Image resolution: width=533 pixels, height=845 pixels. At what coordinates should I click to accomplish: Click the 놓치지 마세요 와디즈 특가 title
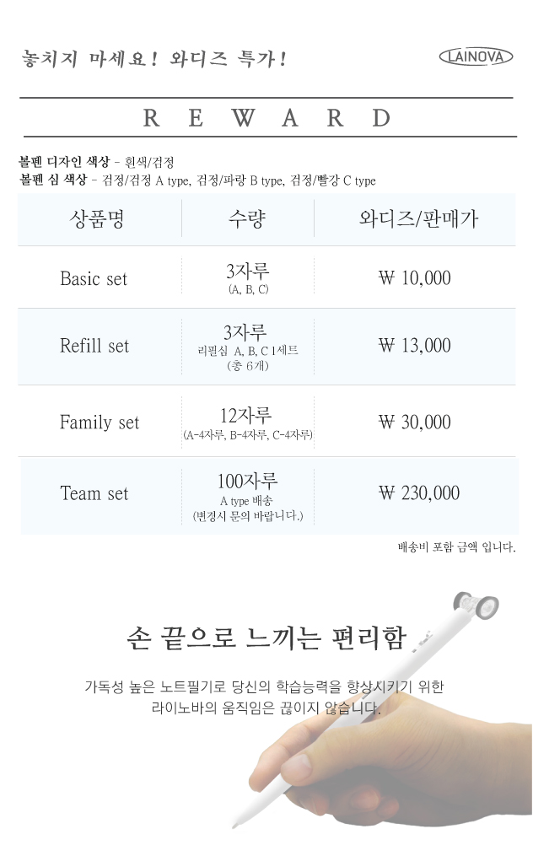pyautogui.click(x=154, y=58)
